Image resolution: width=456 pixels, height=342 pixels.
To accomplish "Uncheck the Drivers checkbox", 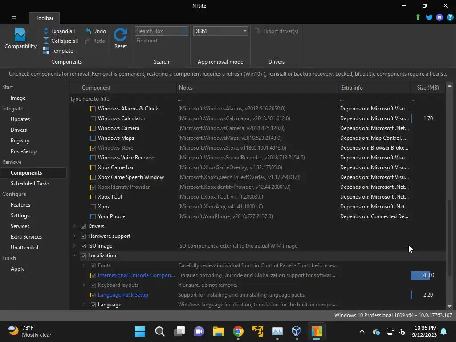I will click(83, 226).
